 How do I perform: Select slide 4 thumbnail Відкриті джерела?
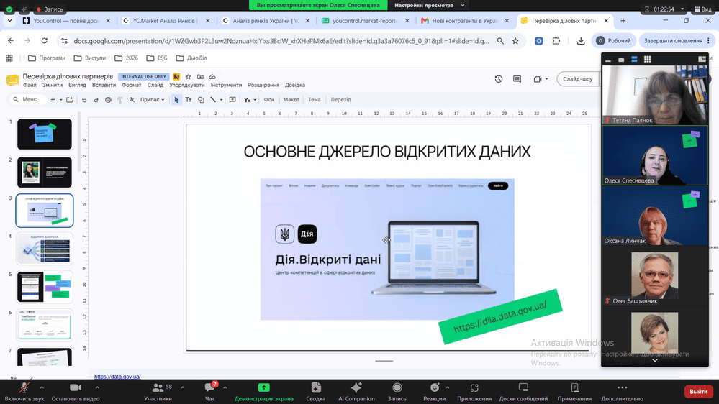coord(45,249)
